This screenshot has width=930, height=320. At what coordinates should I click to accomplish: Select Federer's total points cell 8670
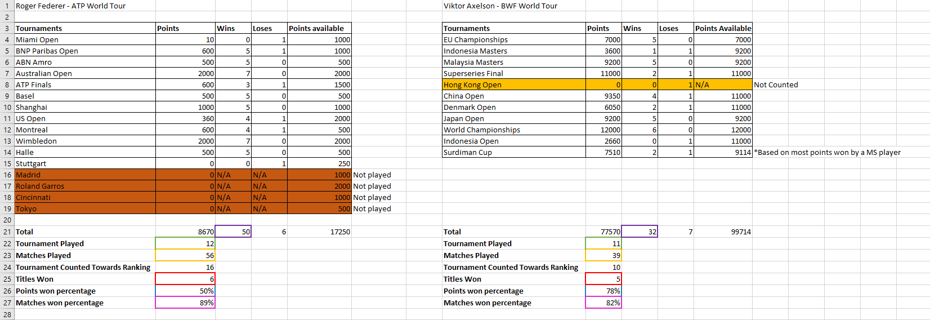tap(185, 232)
